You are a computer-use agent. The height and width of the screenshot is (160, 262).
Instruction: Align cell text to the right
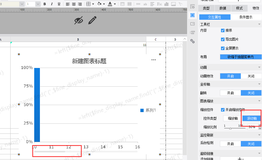(x=80, y=4)
